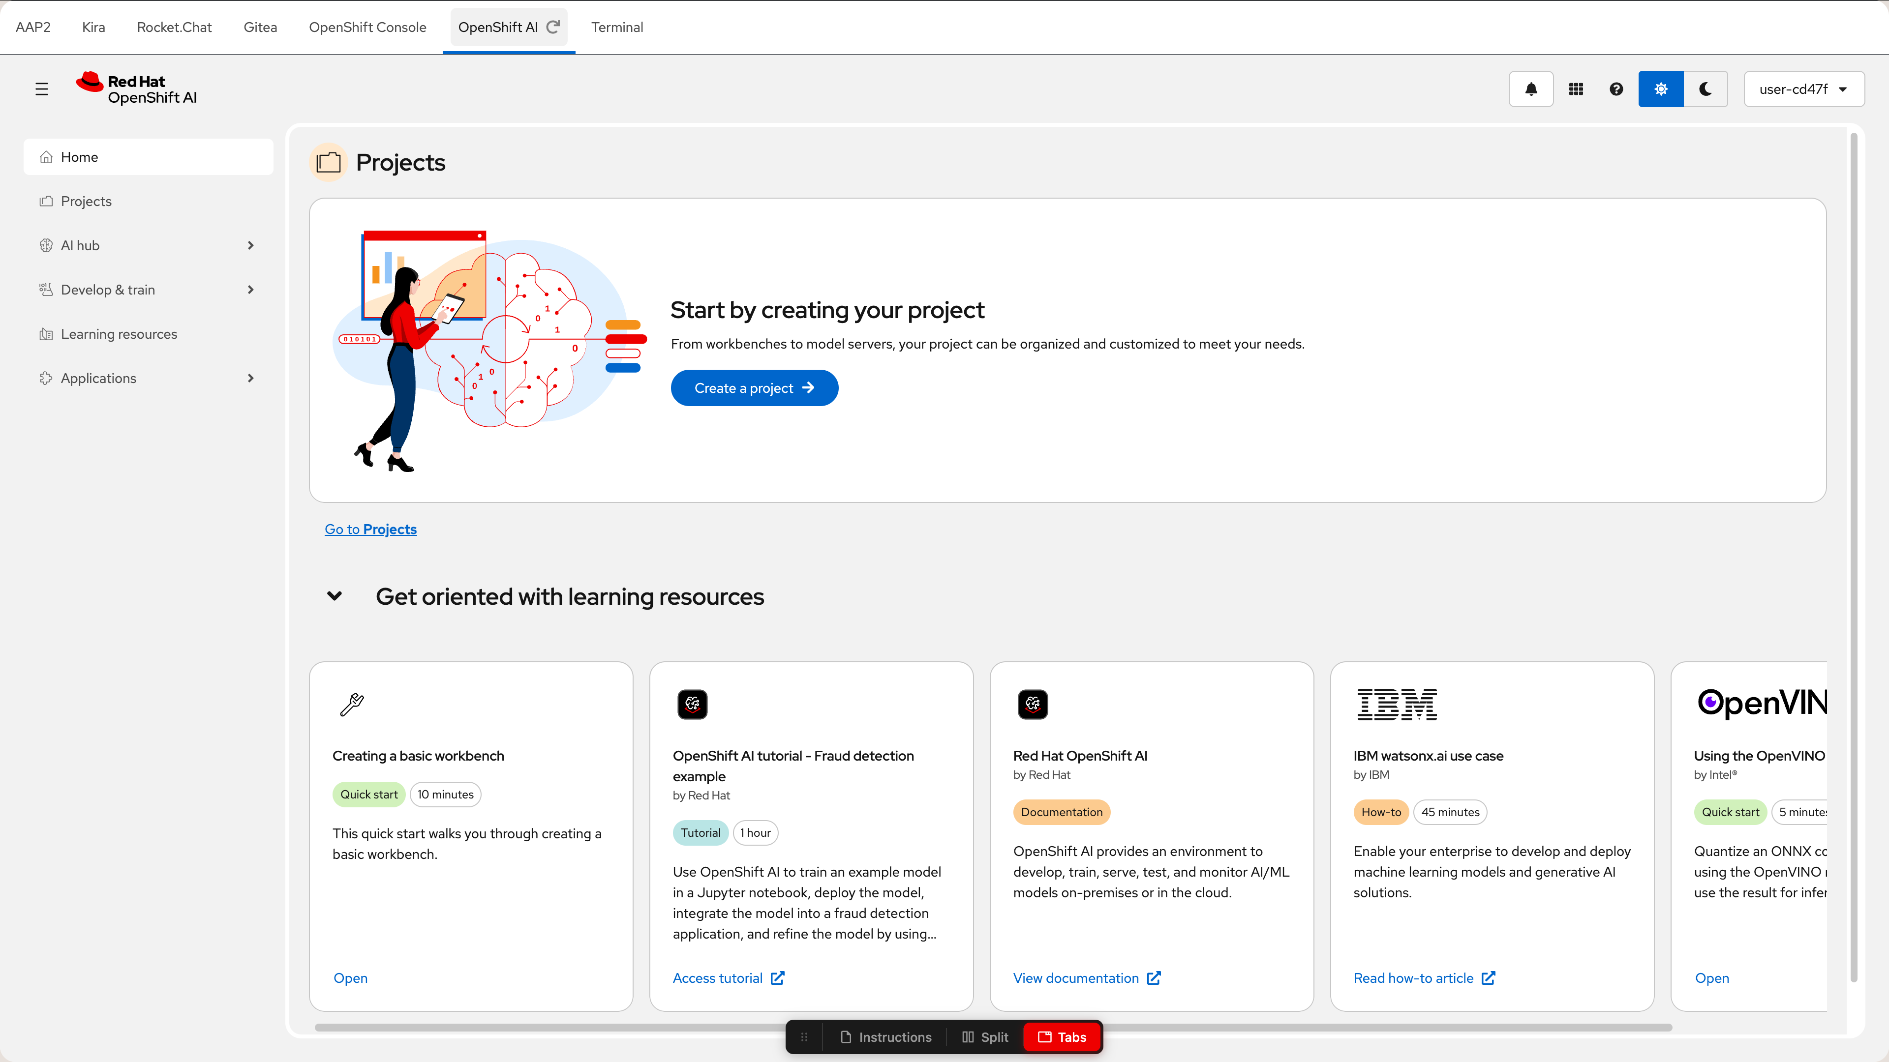Screen dimensions: 1889x1062
Task: Click the Applications puzzle icon
Action: click(46, 378)
